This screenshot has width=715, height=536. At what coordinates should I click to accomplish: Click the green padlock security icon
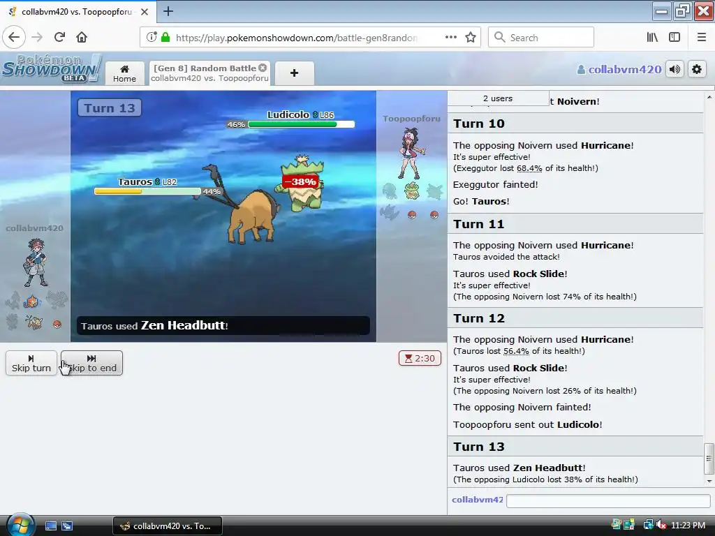[x=165, y=38]
